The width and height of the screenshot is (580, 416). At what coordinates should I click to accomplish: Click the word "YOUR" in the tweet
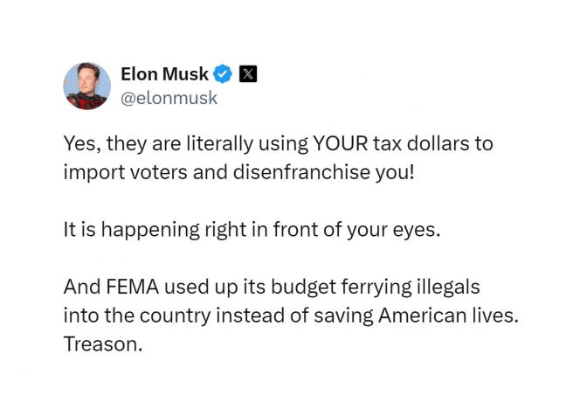pyautogui.click(x=348, y=143)
